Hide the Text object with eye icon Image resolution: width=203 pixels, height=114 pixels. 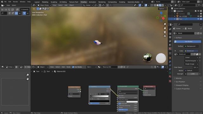[x=198, y=19]
